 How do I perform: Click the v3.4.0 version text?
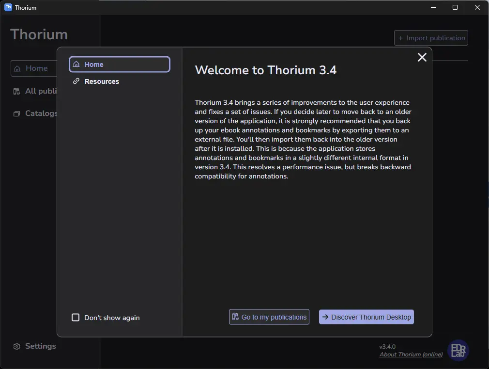coord(387,347)
